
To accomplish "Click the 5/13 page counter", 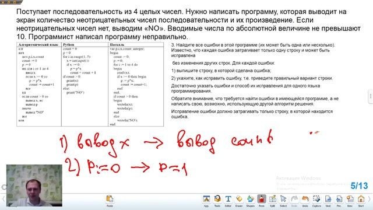I will (359, 185).
